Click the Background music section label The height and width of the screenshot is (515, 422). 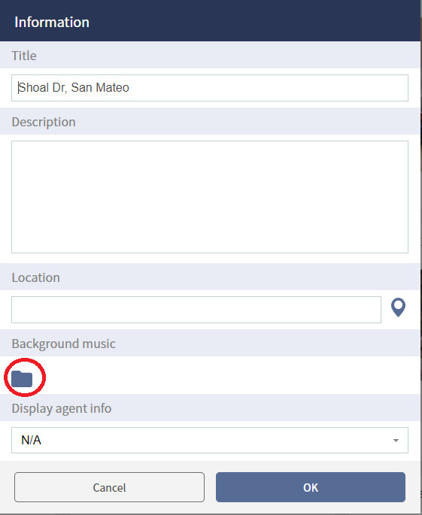pos(64,344)
